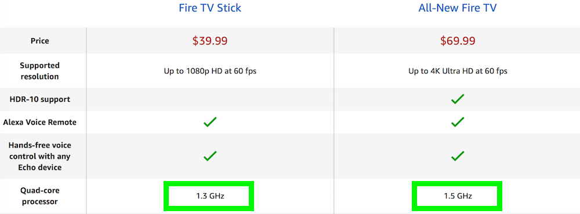The image size is (580, 214).
Task: Click the Price row label
Action: (40, 40)
